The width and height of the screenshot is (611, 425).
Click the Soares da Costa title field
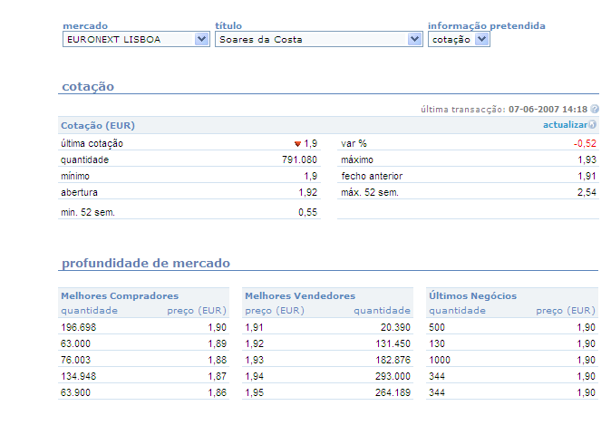coord(319,39)
